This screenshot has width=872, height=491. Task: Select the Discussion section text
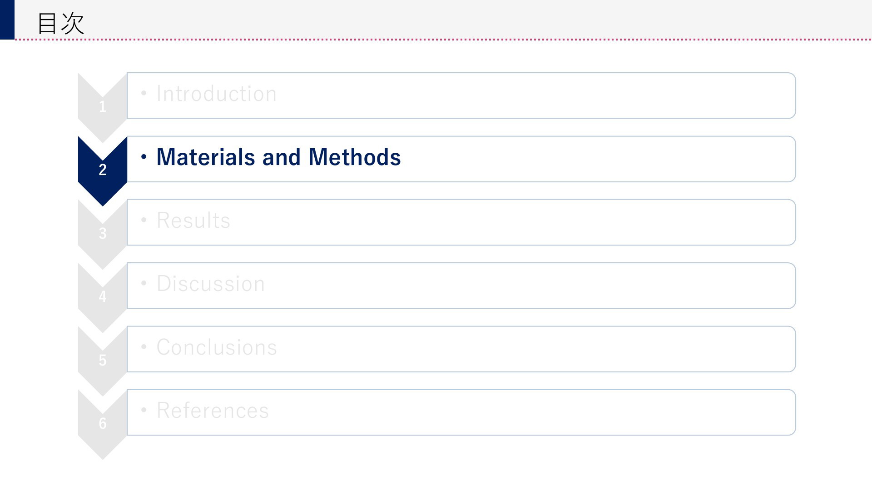click(x=210, y=284)
